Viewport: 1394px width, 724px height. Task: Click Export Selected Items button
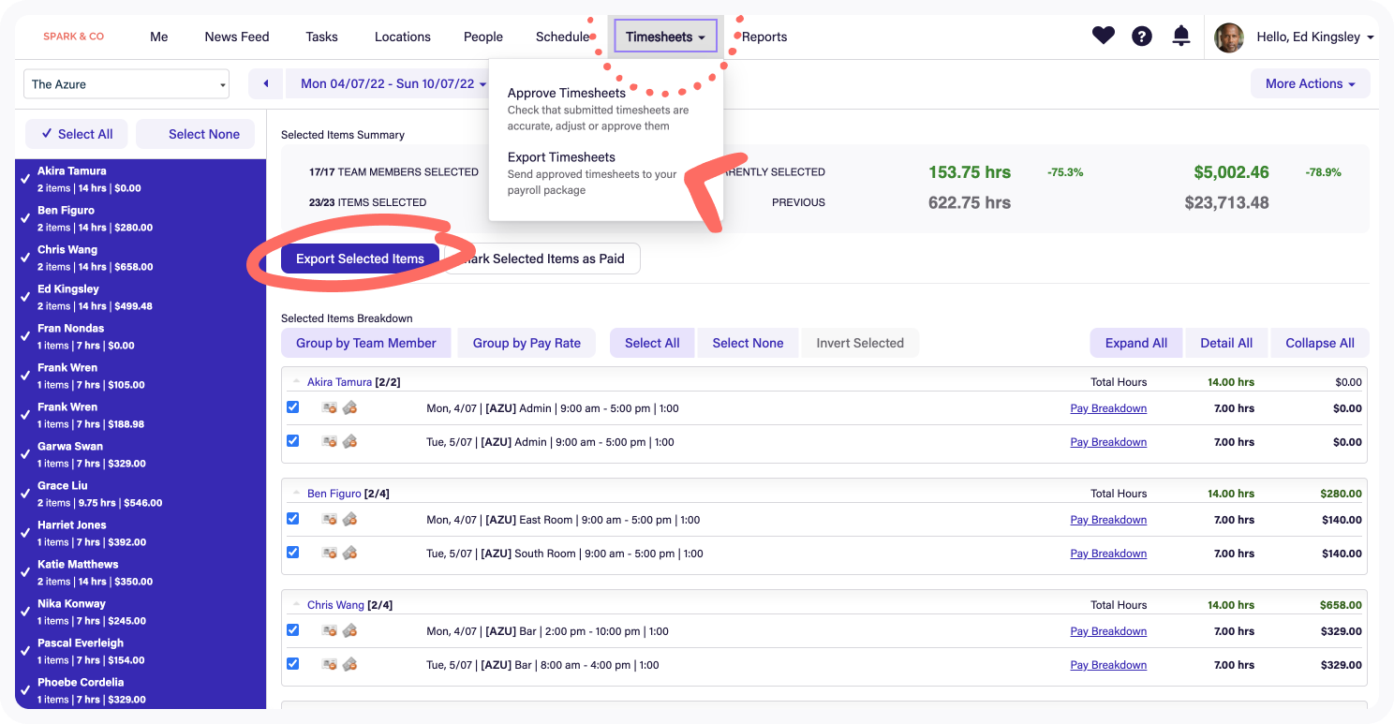coord(360,259)
